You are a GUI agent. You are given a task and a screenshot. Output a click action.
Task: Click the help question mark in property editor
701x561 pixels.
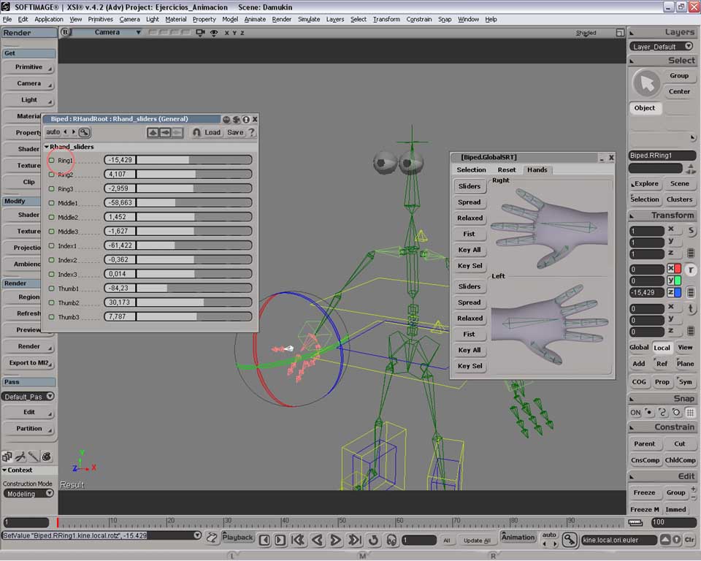[251, 132]
